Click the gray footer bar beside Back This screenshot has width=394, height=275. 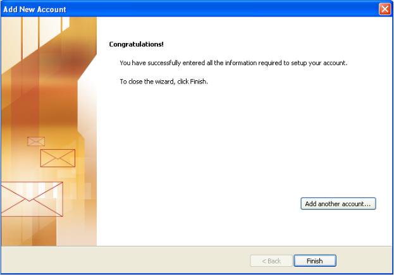(126, 260)
